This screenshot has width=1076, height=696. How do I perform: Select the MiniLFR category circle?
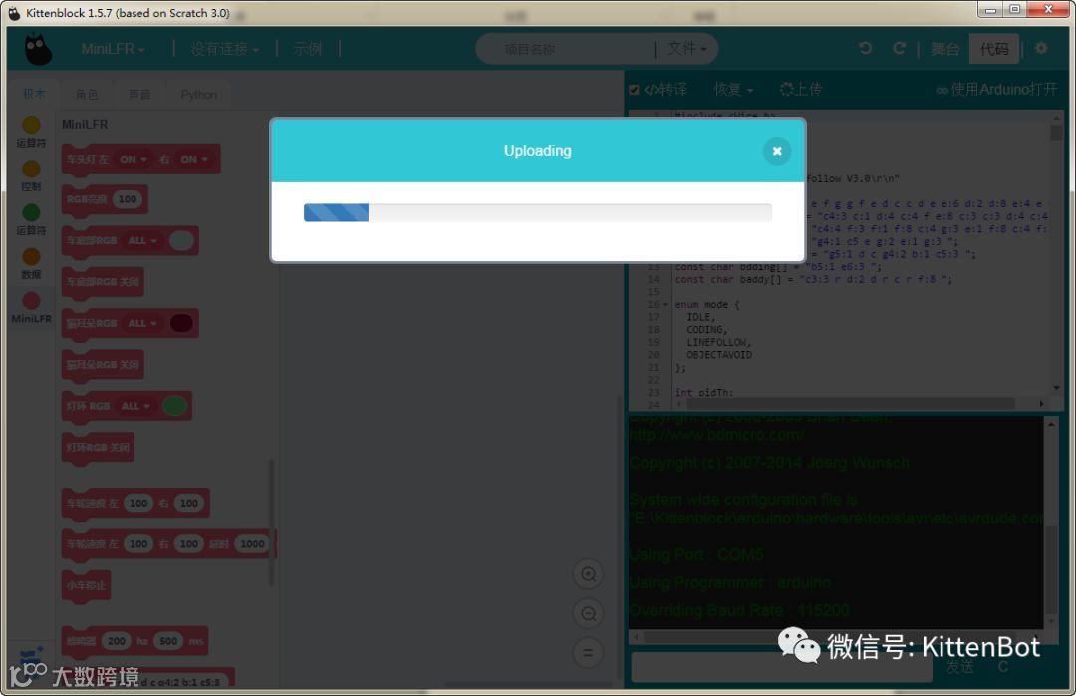click(31, 301)
